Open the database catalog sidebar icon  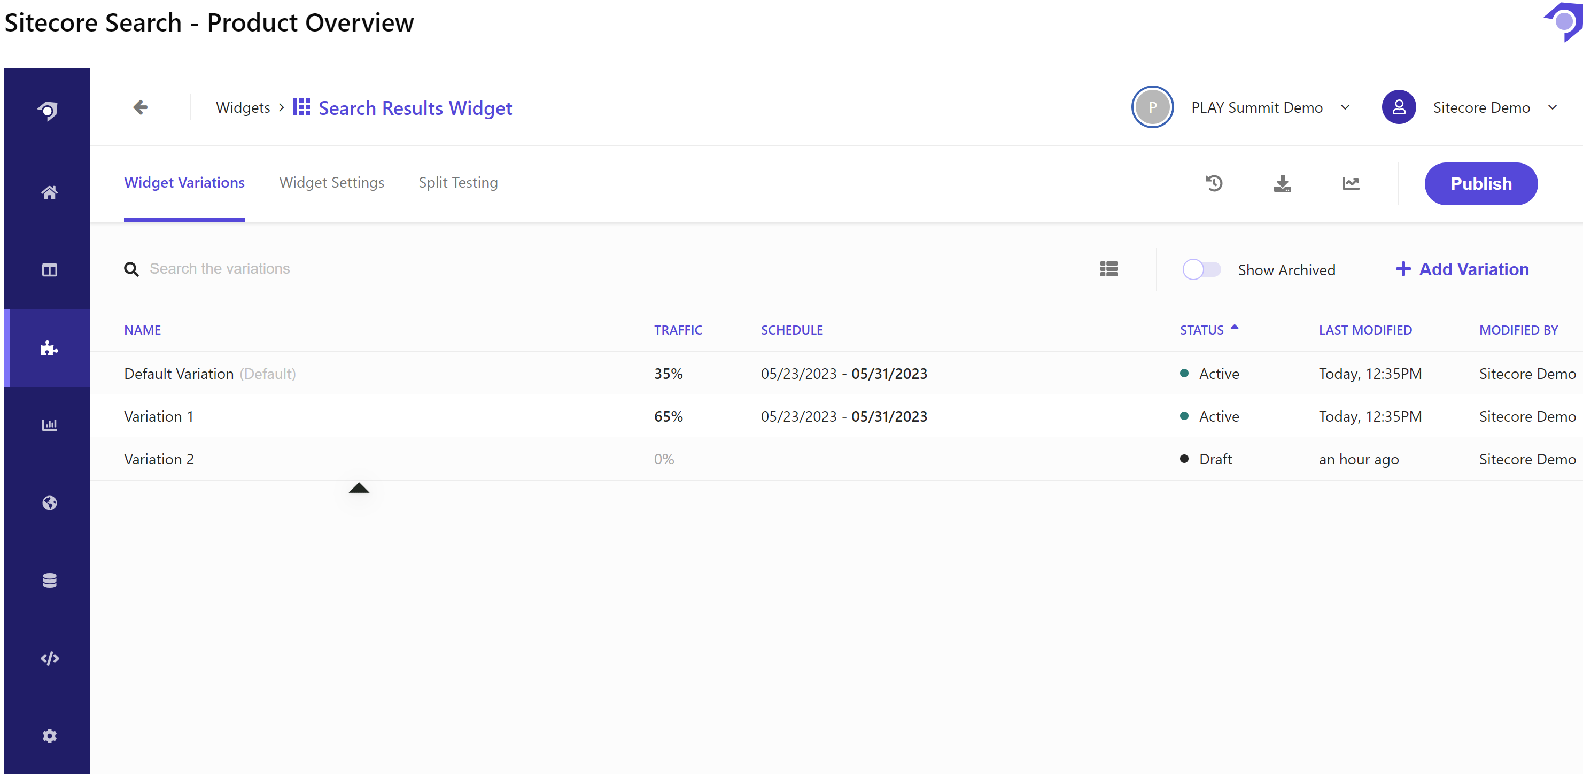click(49, 581)
